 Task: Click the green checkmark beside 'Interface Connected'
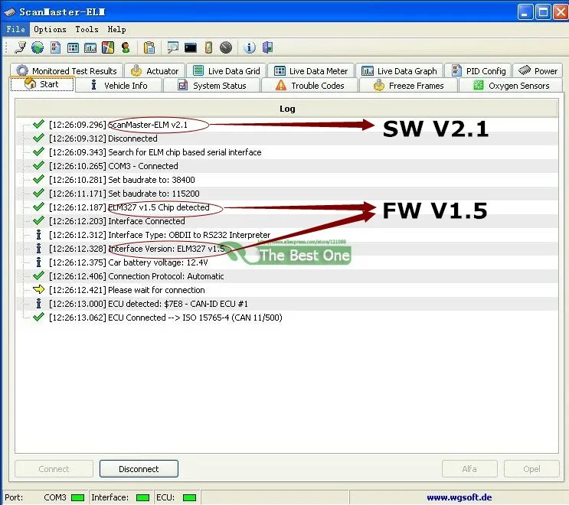pyautogui.click(x=38, y=220)
